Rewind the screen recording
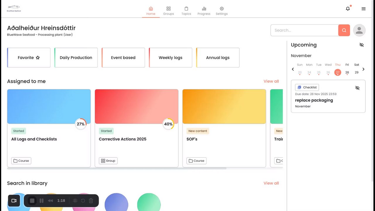 coord(50,201)
